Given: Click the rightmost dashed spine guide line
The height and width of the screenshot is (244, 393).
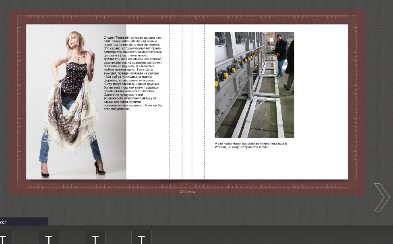Looking at the screenshot, I should (x=204, y=101).
